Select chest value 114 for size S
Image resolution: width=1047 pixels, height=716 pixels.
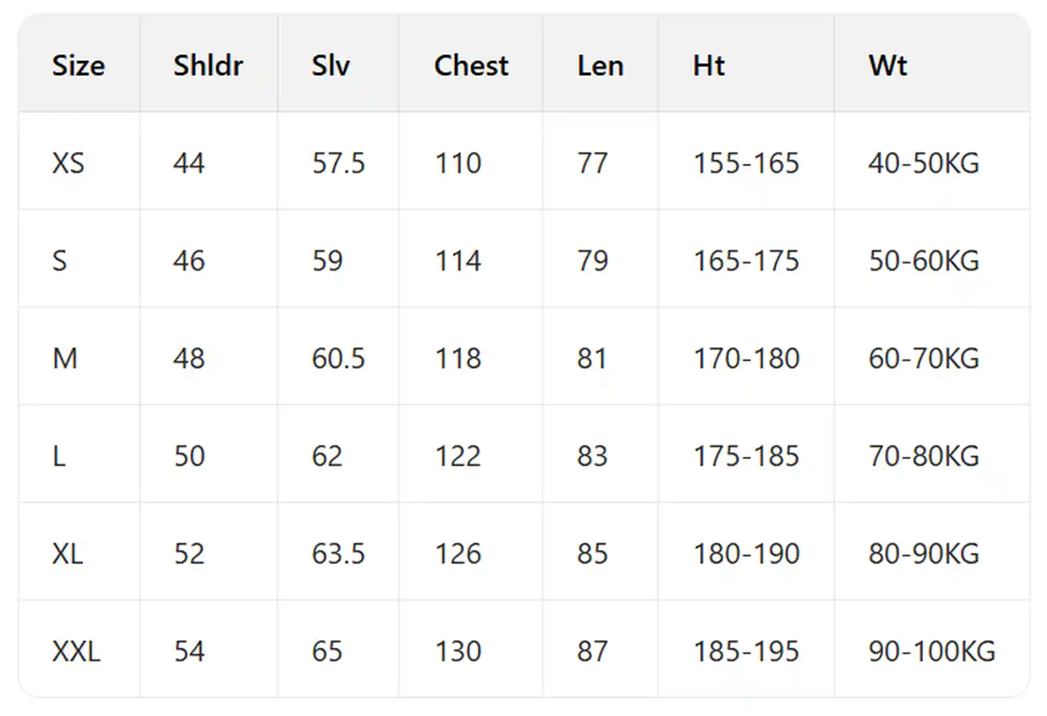point(458,261)
